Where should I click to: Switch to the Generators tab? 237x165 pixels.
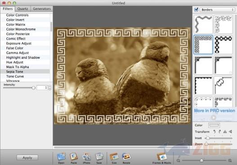point(42,8)
